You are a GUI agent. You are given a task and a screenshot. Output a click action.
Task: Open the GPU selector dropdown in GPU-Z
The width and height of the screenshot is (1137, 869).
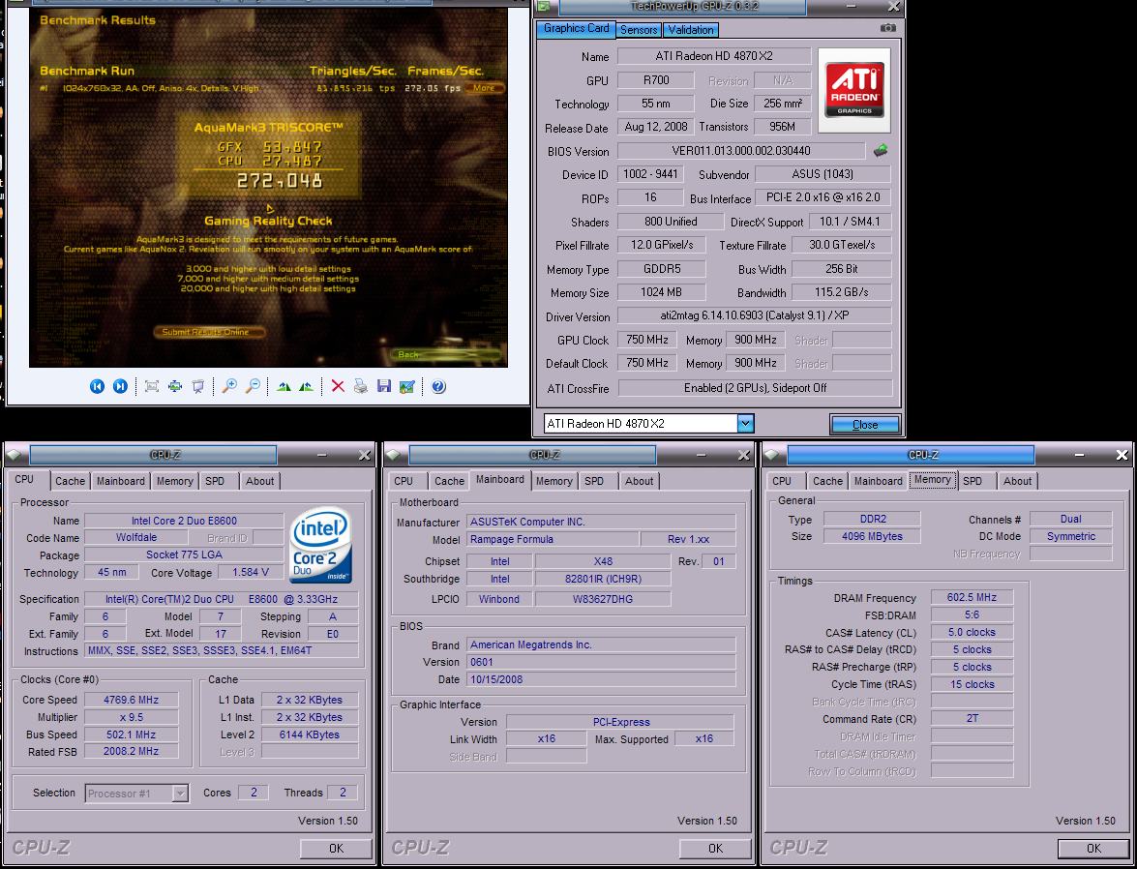pyautogui.click(x=745, y=424)
